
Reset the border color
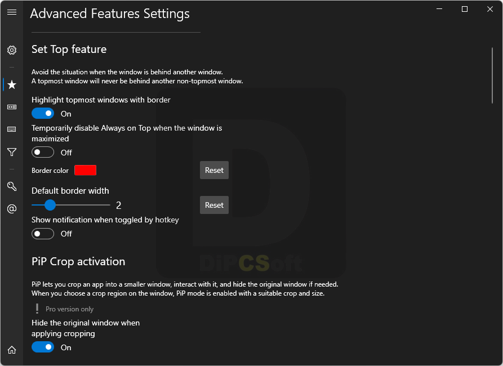point(214,170)
